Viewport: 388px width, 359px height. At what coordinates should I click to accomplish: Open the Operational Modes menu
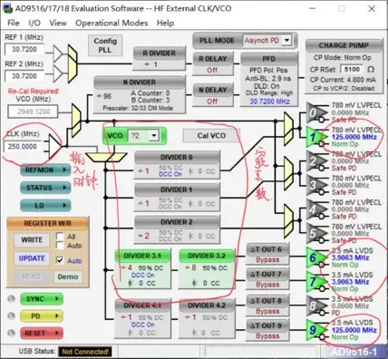coord(112,23)
